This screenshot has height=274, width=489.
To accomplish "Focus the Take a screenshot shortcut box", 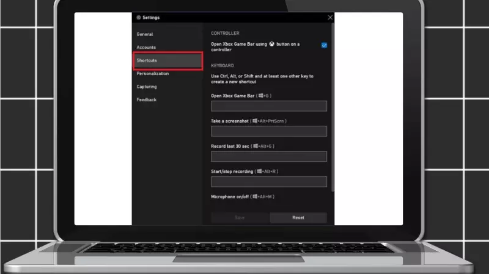I will point(268,131).
